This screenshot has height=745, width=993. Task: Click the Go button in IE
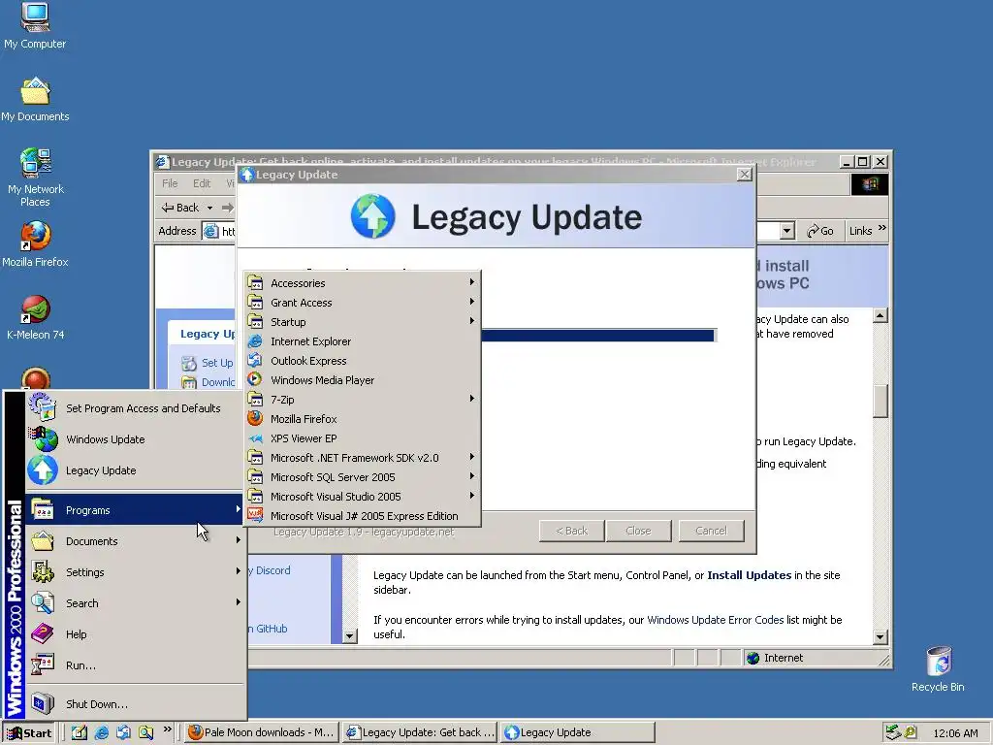point(820,231)
